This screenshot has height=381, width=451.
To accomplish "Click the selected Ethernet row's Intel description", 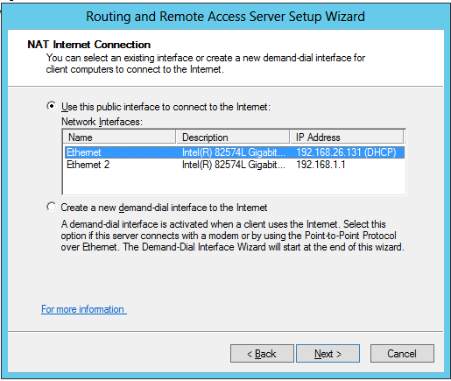I will point(234,152).
